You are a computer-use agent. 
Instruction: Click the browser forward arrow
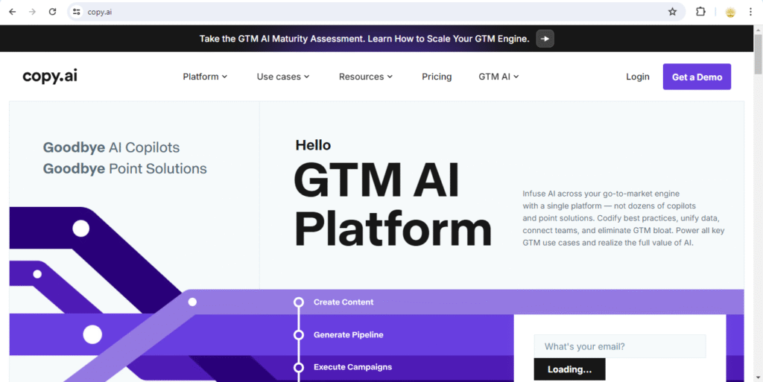[32, 12]
